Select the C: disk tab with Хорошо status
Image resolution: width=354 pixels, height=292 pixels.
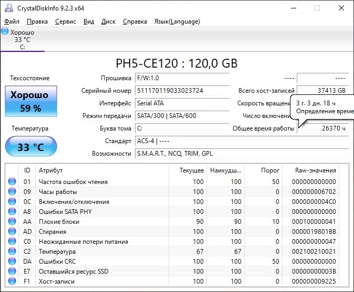tap(23, 39)
